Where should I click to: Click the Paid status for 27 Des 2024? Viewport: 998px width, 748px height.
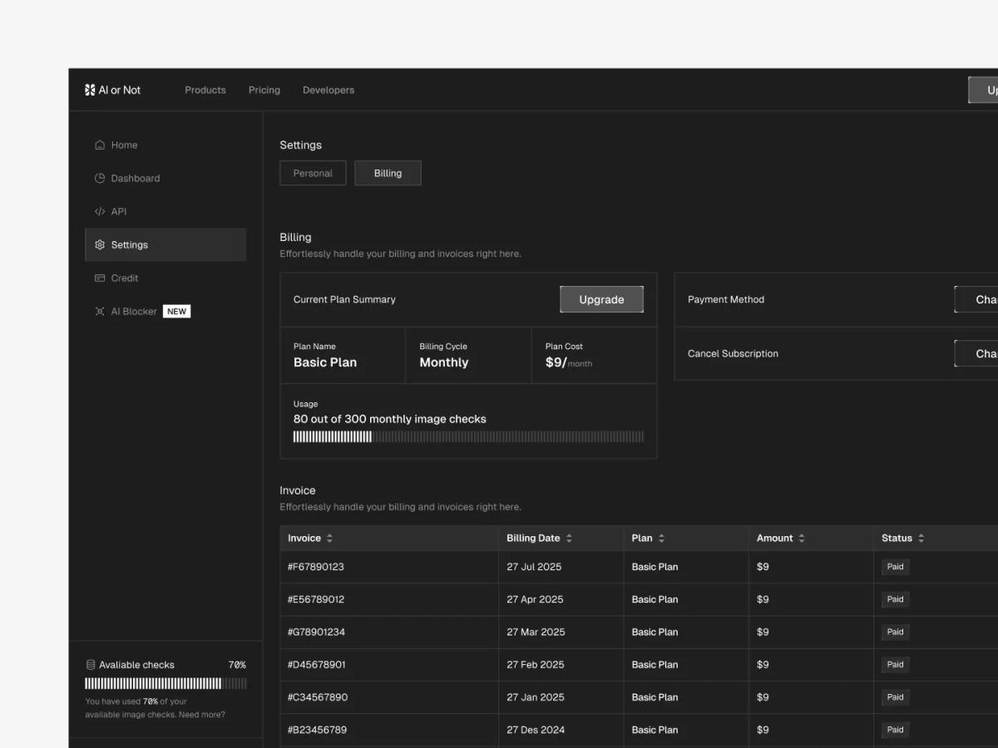point(895,730)
